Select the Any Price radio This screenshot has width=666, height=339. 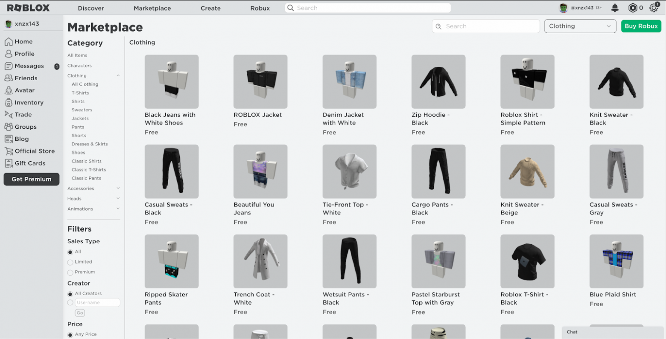(x=70, y=335)
